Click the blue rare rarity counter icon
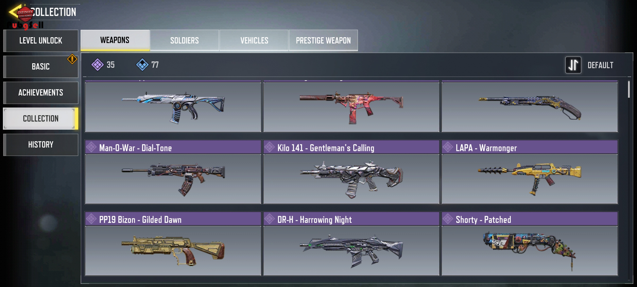Screen dimensions: 637x287 142,65
